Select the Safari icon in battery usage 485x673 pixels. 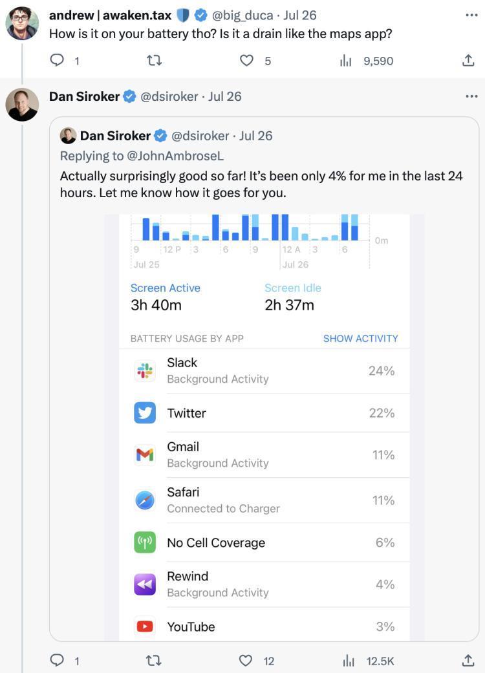(145, 499)
